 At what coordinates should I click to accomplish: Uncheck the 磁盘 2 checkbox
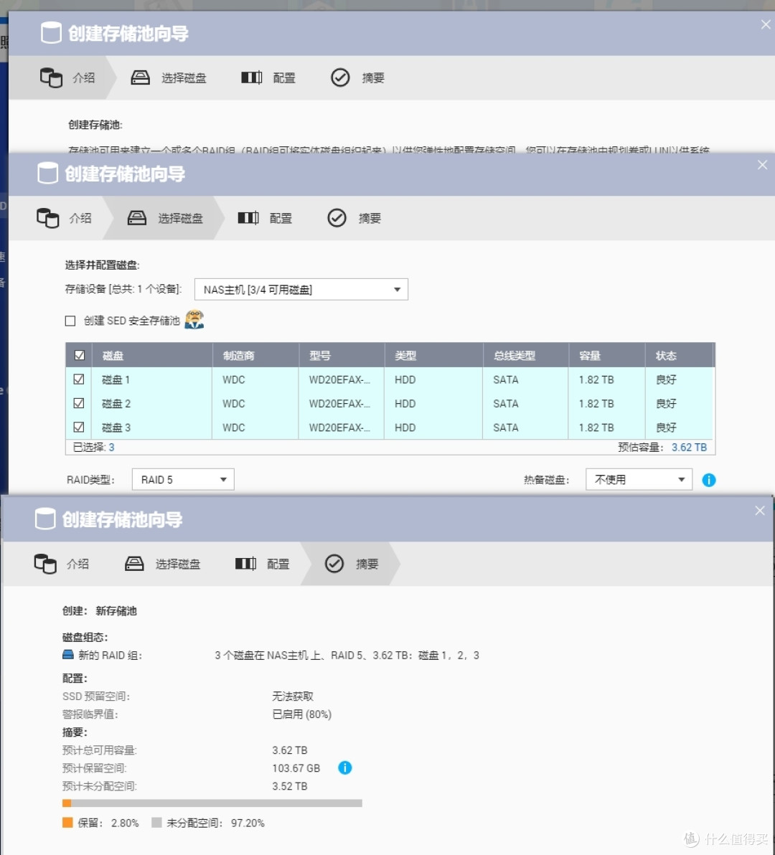coord(79,403)
